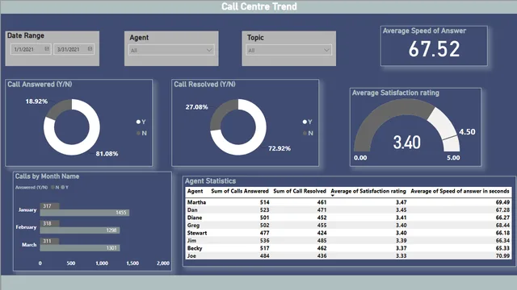Select the Jim row in Agent Statistics
The image size is (517, 290).
(x=348, y=241)
